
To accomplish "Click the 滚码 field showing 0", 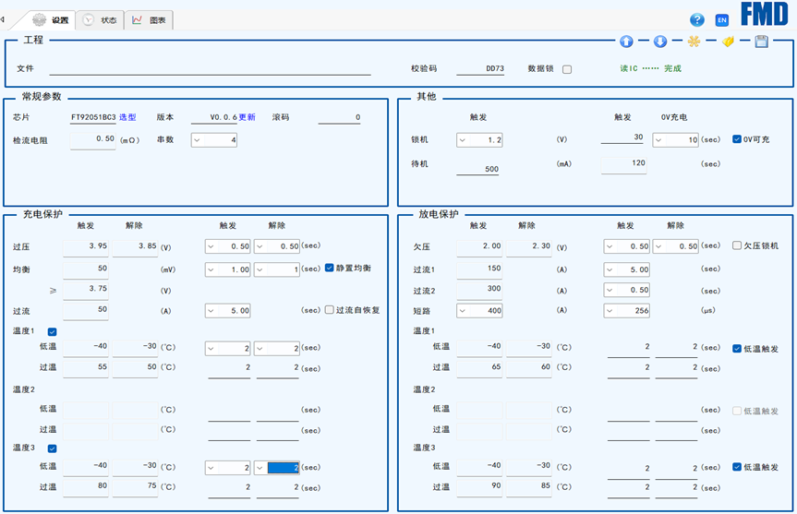I will tap(340, 118).
